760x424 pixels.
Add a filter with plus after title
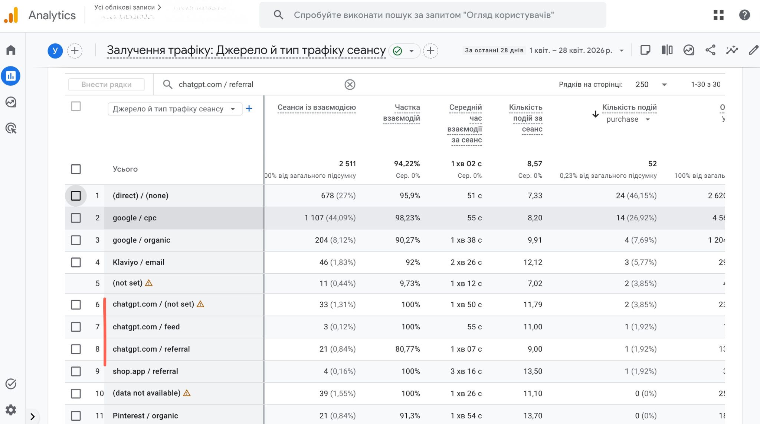(430, 51)
